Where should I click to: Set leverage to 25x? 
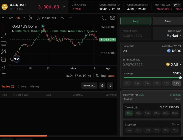pos(137,83)
